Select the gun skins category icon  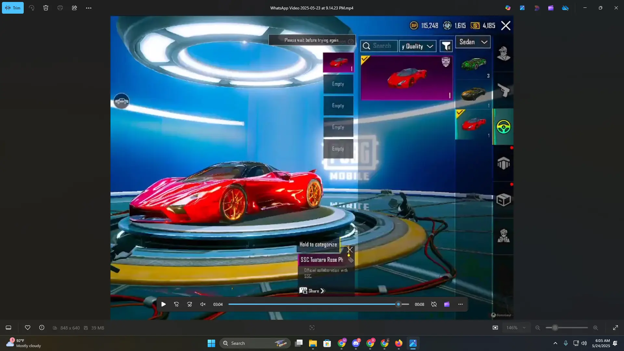tap(503, 90)
